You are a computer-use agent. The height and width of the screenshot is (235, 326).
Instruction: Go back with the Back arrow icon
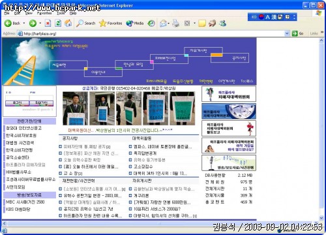pos(8,23)
